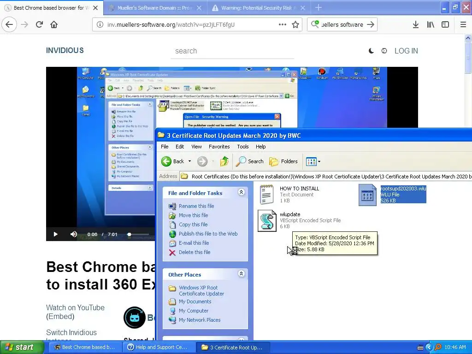Viewport: 472px width, 354px height.
Task: Toggle Invidious dark mode moon icon
Action: click(371, 51)
